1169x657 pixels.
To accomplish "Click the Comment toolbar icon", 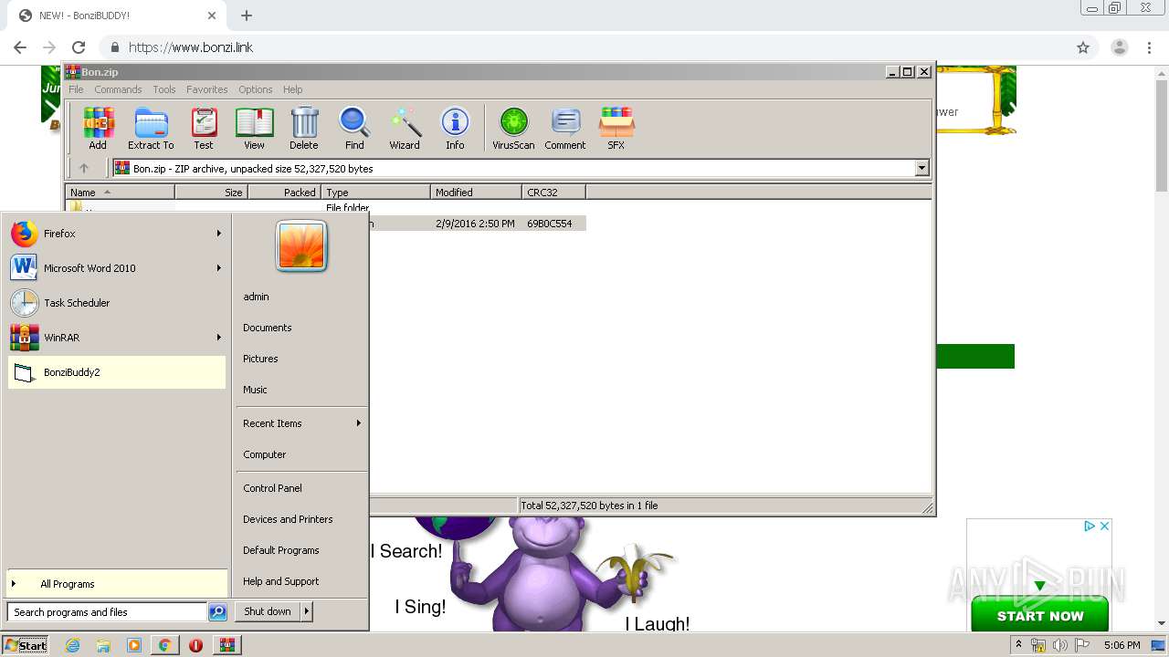I will [565, 128].
